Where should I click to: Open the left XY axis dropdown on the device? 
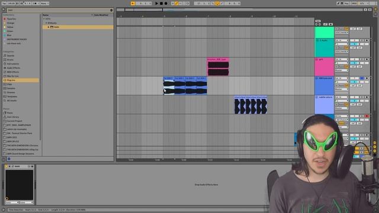(x=12, y=202)
